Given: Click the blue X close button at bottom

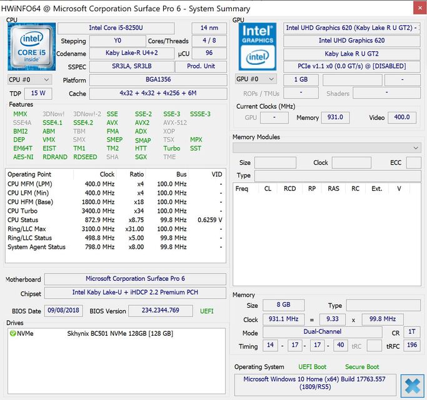Looking at the screenshot, I should [413, 385].
